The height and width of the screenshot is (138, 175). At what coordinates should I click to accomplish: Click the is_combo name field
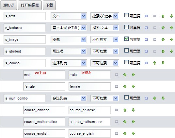coord(24,63)
